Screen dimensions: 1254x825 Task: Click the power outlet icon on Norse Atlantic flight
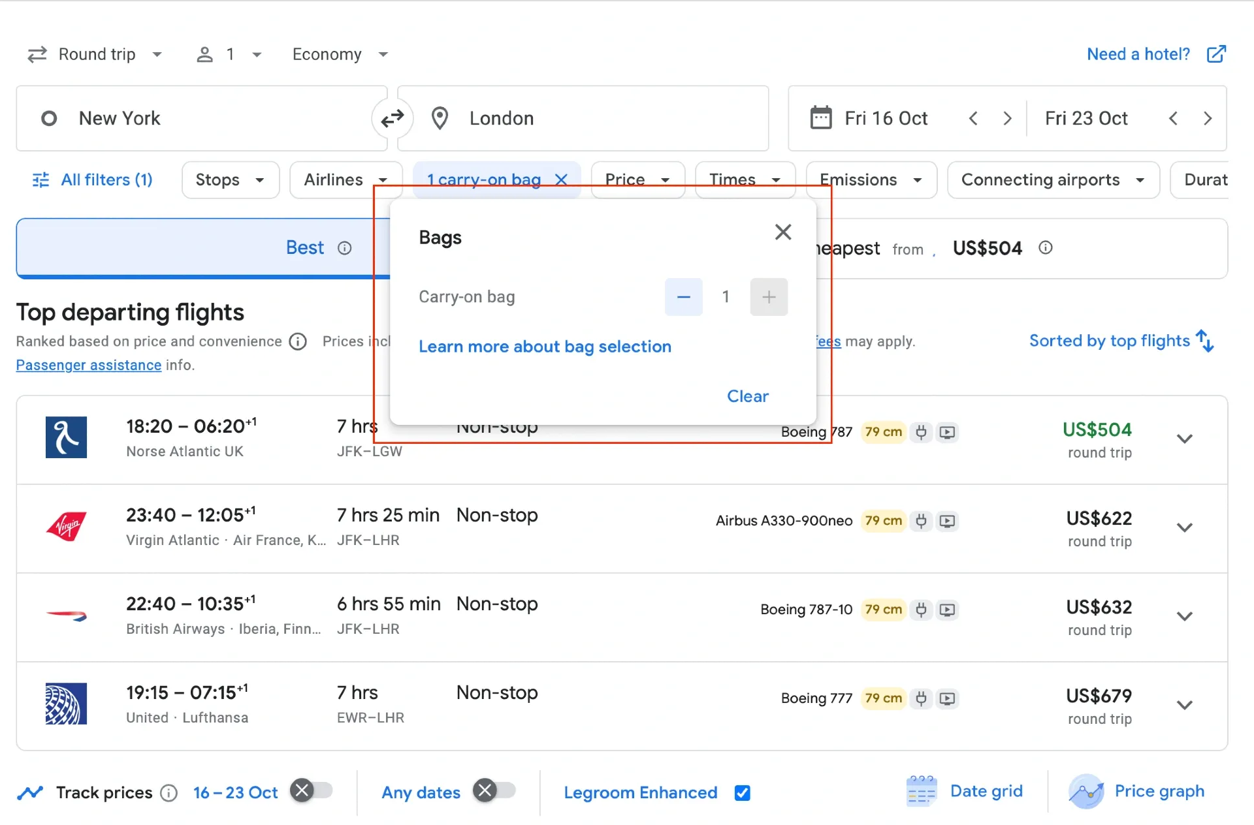(x=921, y=432)
